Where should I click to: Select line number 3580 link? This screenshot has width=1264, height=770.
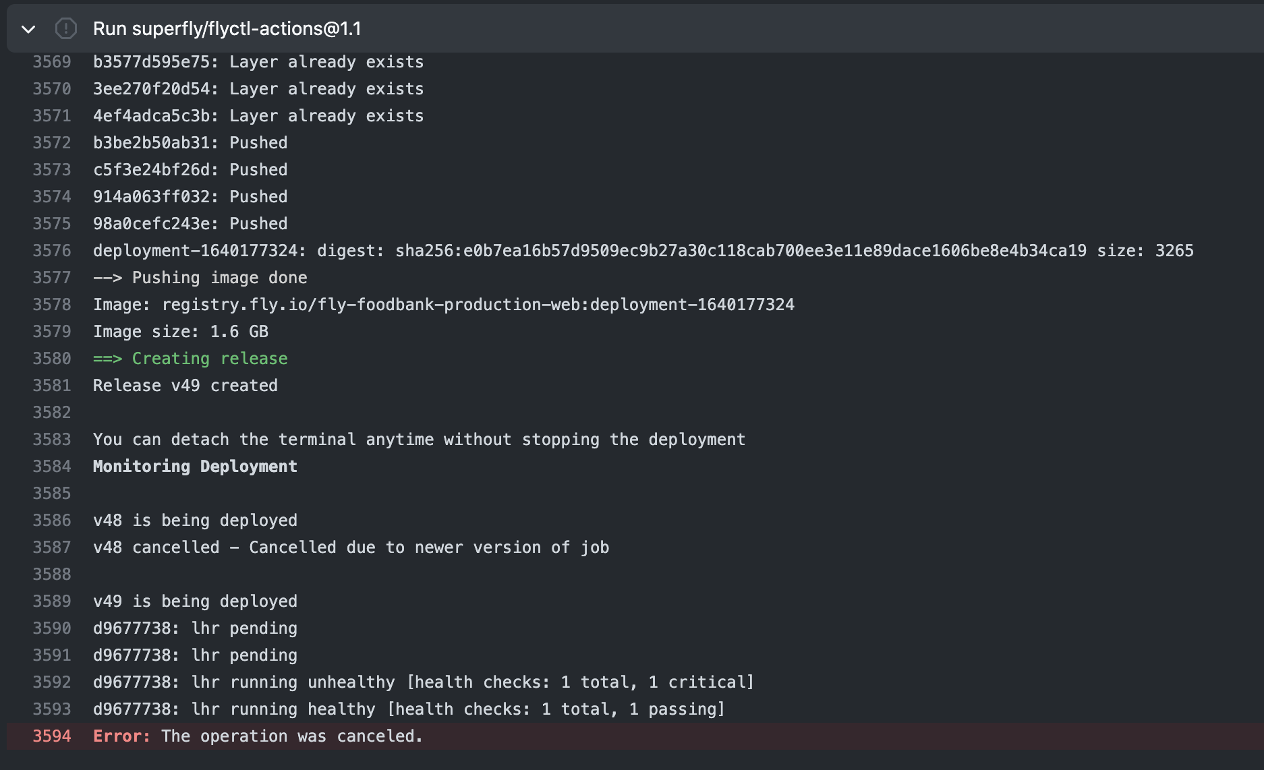(x=52, y=359)
